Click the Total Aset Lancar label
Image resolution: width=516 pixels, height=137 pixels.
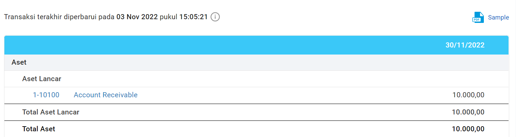(51, 112)
